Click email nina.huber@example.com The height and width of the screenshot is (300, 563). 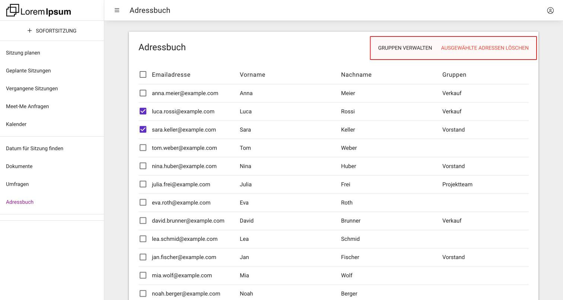pyautogui.click(x=184, y=166)
